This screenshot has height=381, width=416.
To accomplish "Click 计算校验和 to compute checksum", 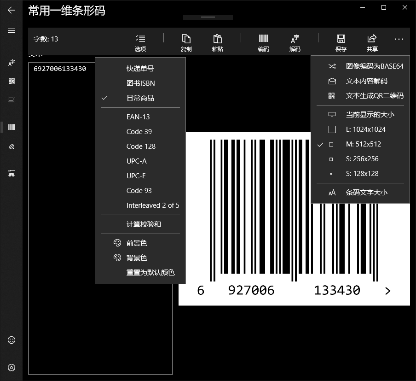I will (x=140, y=224).
